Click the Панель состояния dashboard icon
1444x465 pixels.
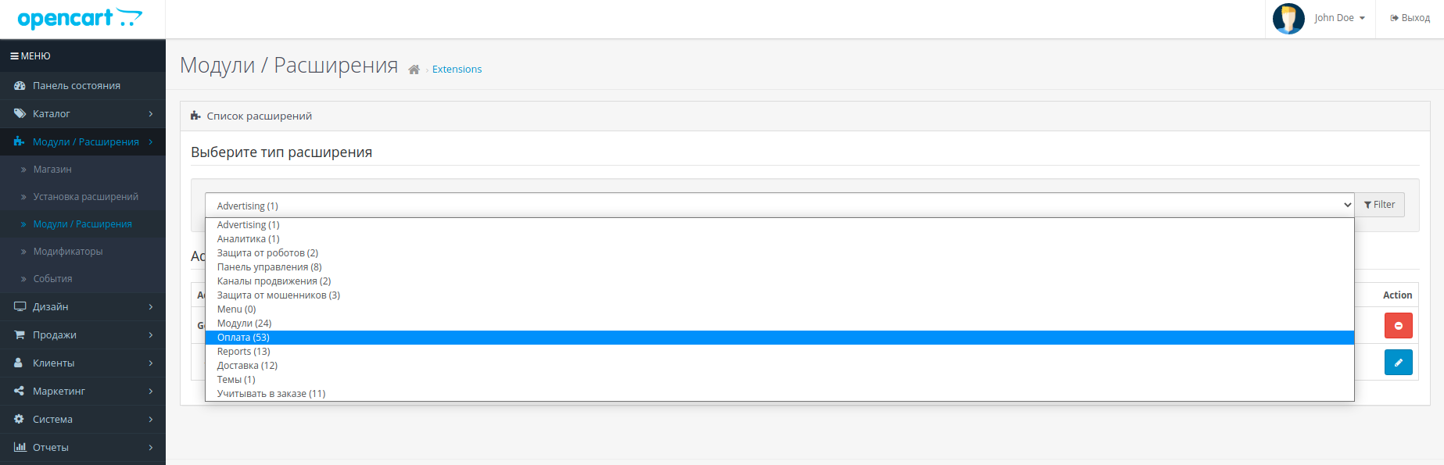[20, 86]
